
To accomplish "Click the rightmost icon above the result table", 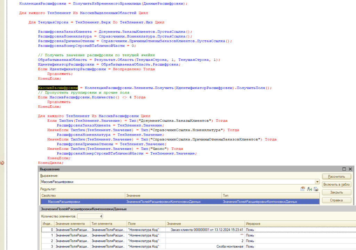I will (x=316, y=189).
